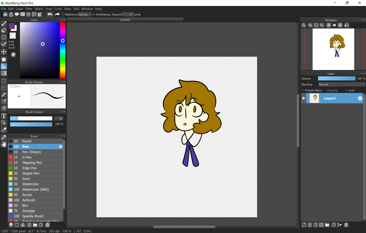Choose the G Pen brush
Screen dimensions: 366x233
27,157
